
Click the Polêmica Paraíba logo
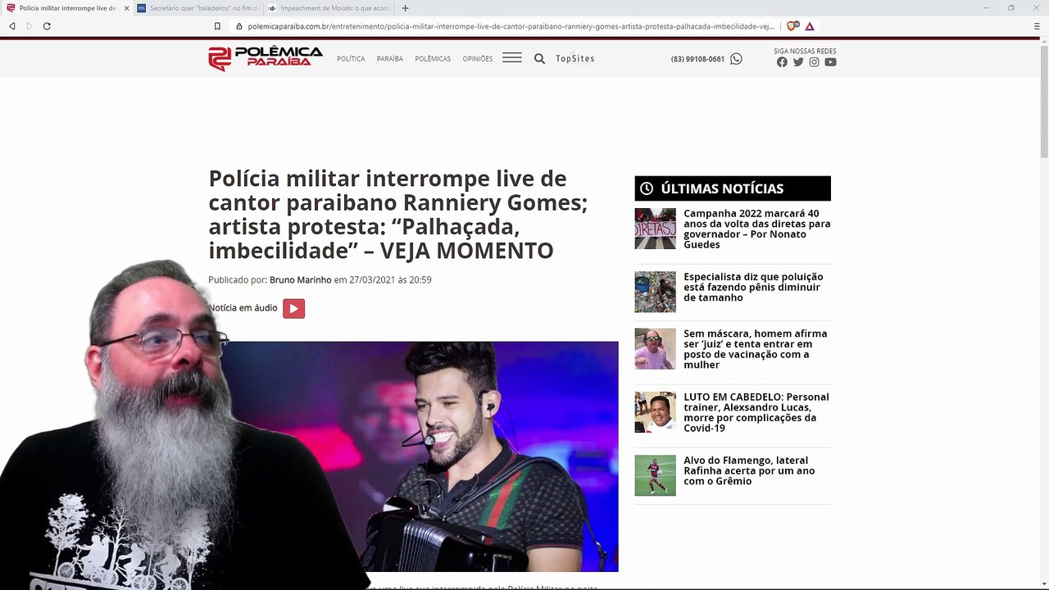(x=266, y=59)
